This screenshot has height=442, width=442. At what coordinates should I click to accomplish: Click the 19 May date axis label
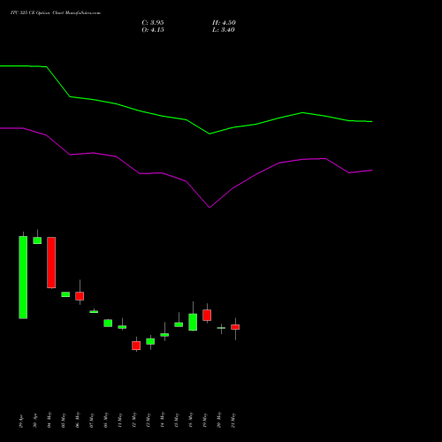point(205,421)
